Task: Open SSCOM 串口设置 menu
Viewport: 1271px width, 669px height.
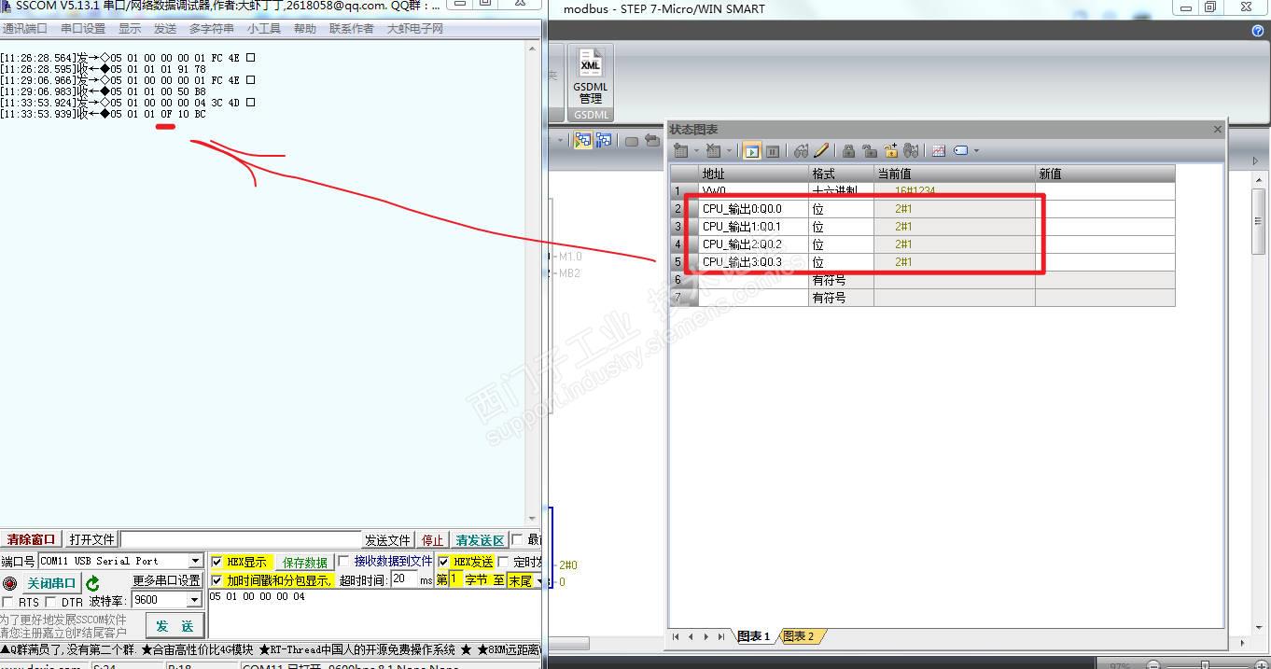Action: tap(83, 29)
